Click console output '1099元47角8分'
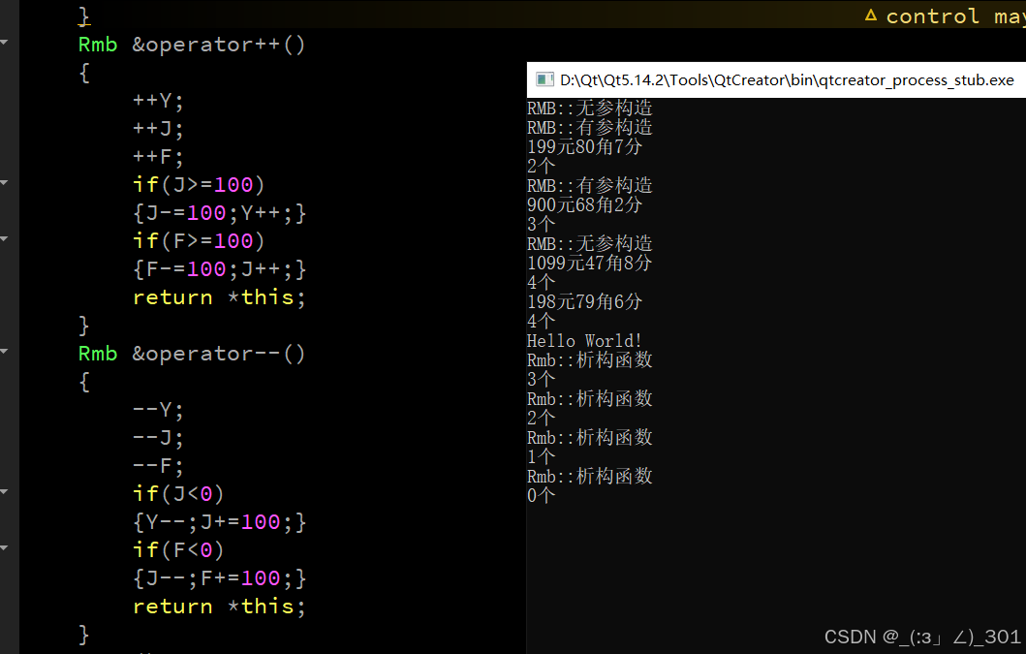Viewport: 1026px width, 654px height. [590, 264]
